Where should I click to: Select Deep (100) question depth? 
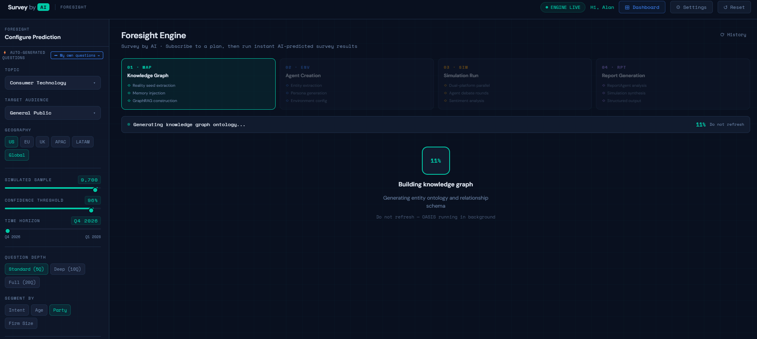pos(68,269)
